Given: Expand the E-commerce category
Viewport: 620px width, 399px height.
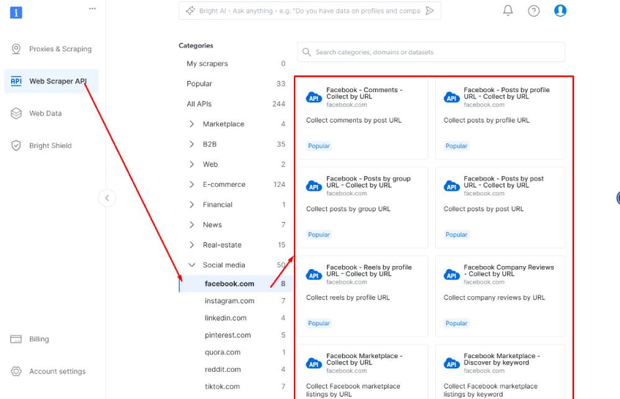Looking at the screenshot, I should pyautogui.click(x=192, y=184).
